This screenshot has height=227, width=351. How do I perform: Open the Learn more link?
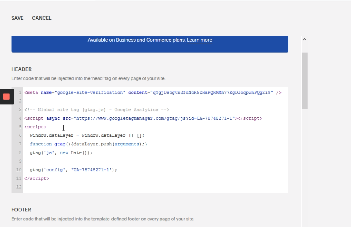coord(199,40)
